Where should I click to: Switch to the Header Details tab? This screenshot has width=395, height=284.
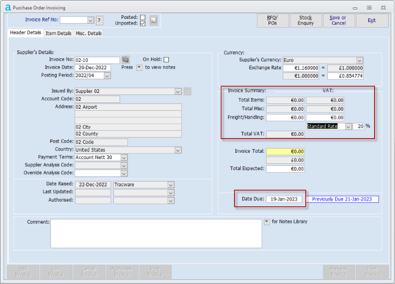26,33
